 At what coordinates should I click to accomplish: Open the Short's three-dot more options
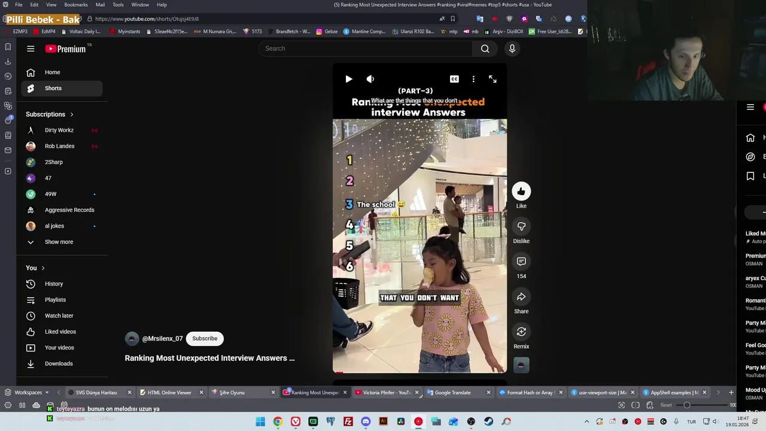473,79
